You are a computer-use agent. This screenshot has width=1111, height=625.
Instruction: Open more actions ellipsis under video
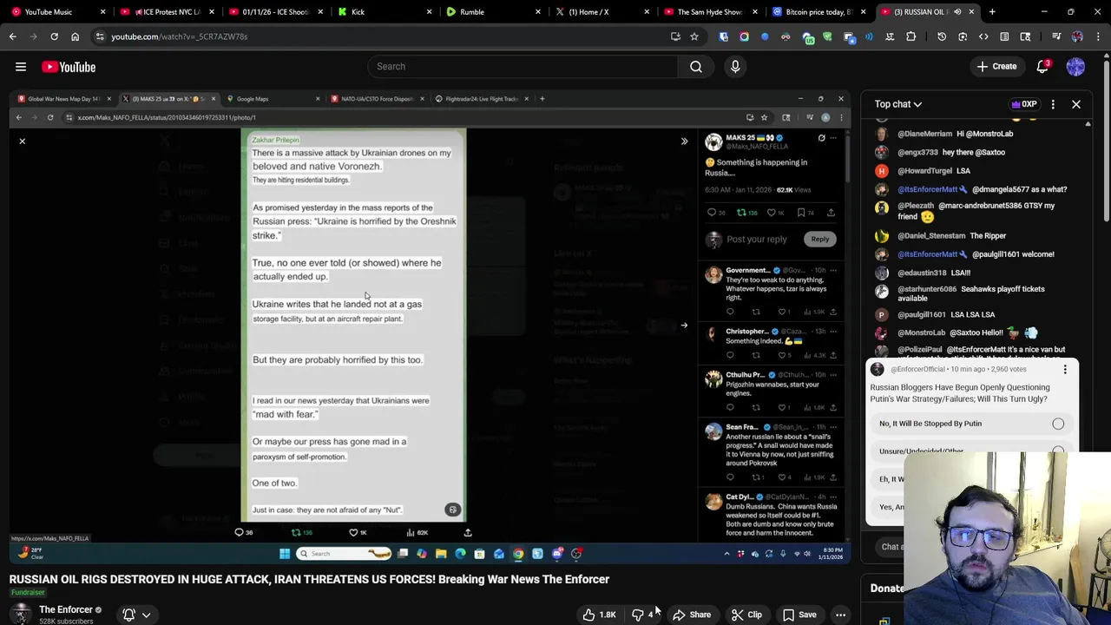(840, 615)
